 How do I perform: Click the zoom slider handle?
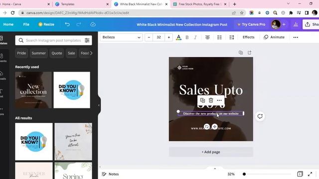(244, 174)
